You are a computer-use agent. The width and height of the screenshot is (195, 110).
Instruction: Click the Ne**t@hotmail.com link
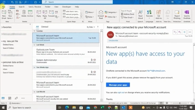(156, 71)
